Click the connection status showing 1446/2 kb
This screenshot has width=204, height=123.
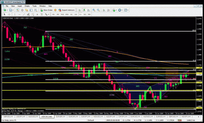click(191, 120)
